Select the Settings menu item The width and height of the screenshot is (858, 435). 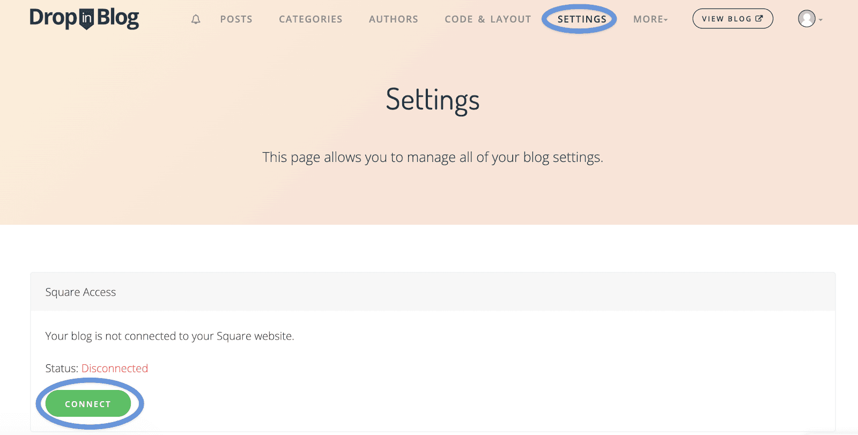pyautogui.click(x=582, y=19)
